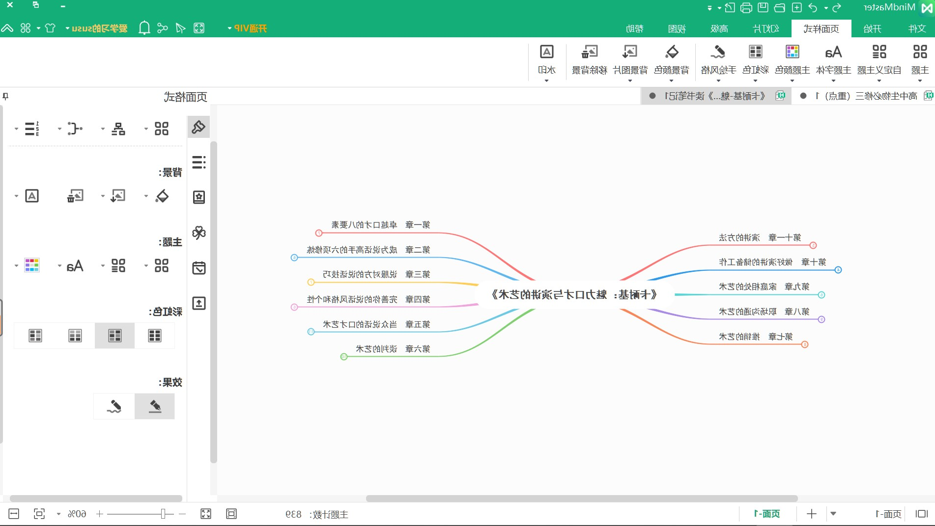This screenshot has width=935, height=526.
Task: Click the paint bucket under 背景 in panel
Action: tap(162, 196)
